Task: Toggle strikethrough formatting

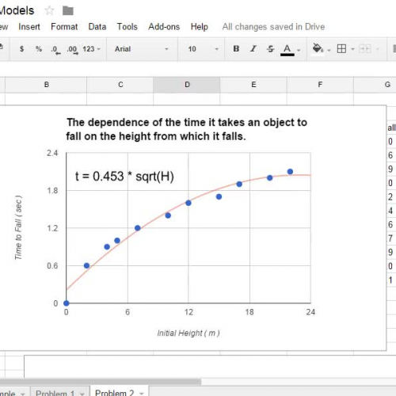Action: (271, 49)
